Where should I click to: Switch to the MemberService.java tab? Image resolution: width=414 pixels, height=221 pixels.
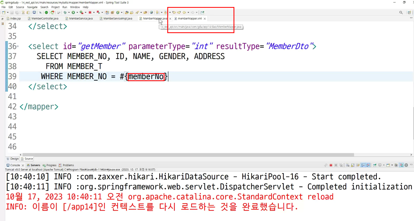coord(79,18)
